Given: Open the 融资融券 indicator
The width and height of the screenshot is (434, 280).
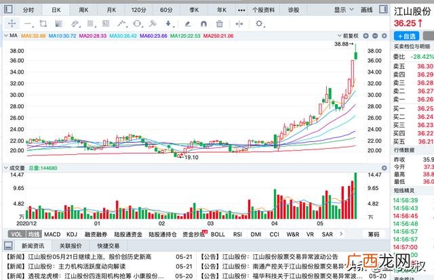Looking at the screenshot, I should pyautogui.click(x=96, y=235).
